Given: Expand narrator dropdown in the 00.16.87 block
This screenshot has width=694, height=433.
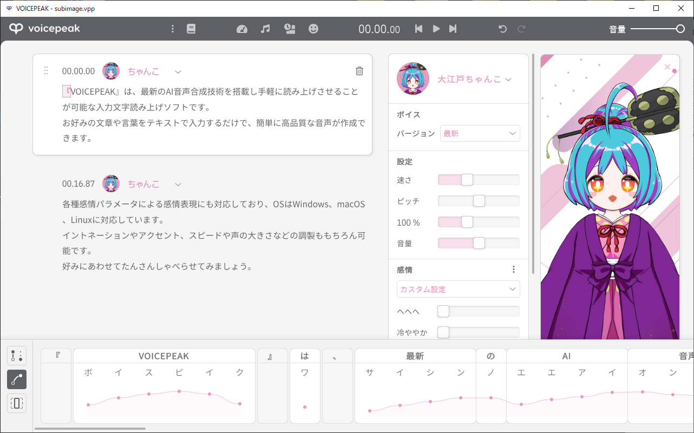Looking at the screenshot, I should pos(178,184).
